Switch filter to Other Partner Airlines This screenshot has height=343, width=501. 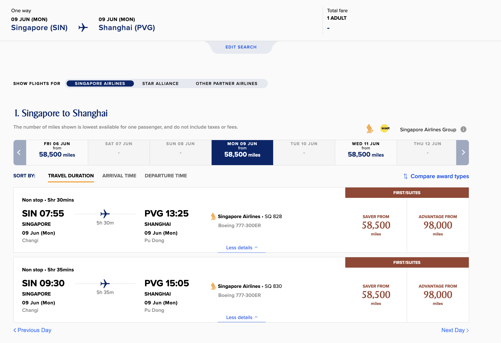click(227, 84)
